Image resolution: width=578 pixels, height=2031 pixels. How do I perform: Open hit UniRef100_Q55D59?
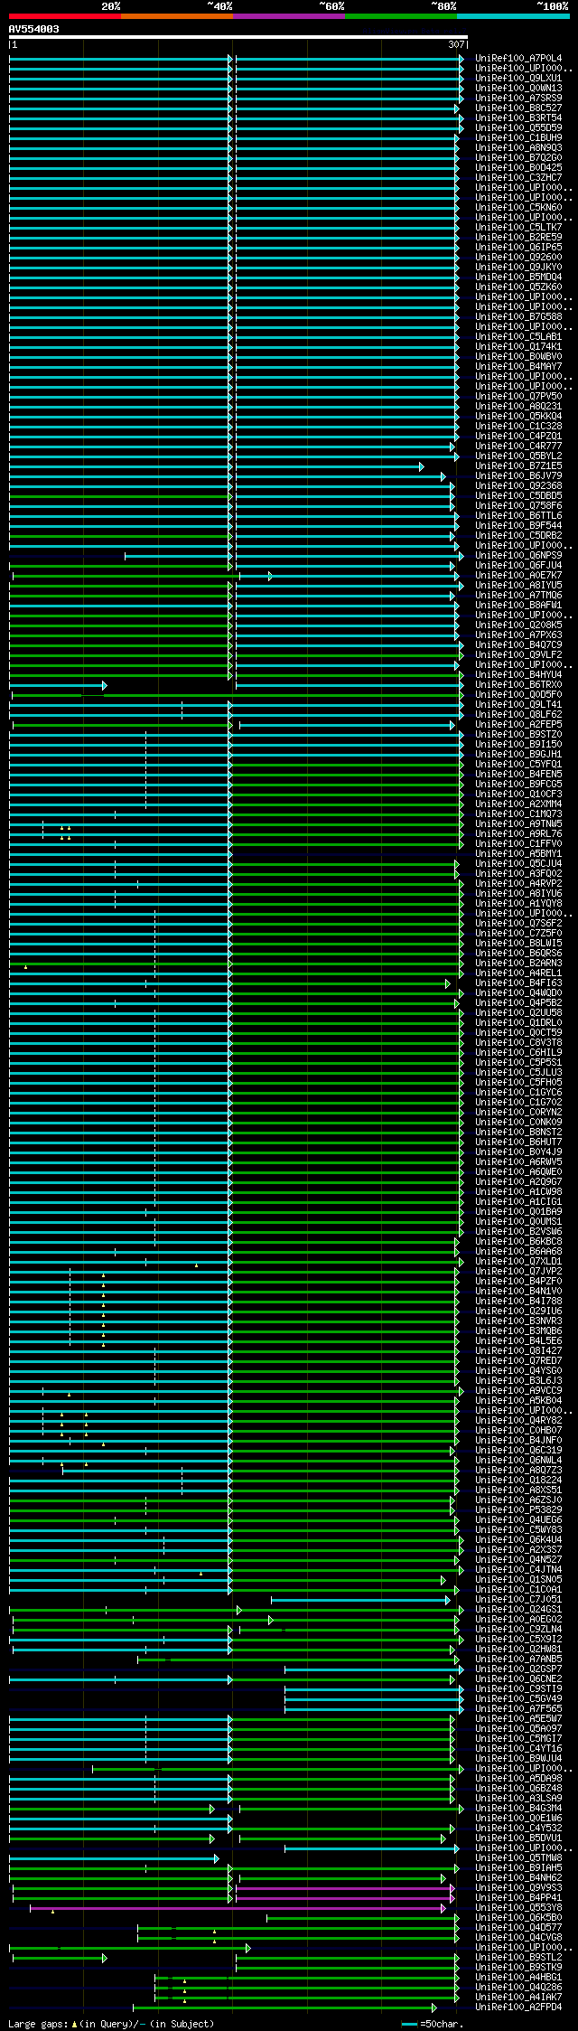pos(518,128)
